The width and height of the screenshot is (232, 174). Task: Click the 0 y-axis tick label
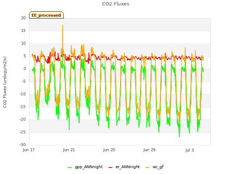pos(25,69)
